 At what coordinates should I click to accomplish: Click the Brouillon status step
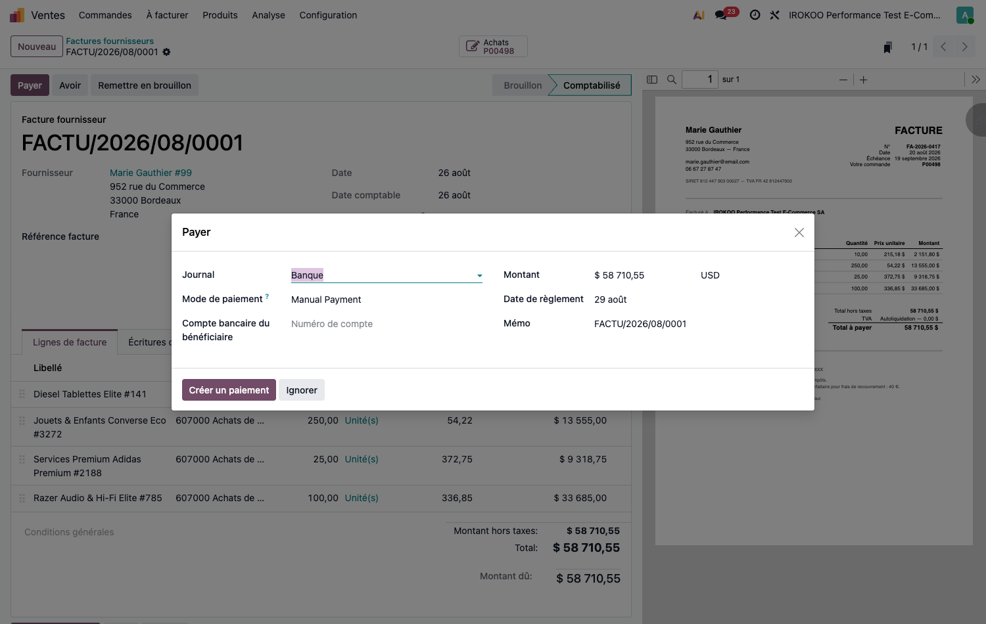pos(523,85)
